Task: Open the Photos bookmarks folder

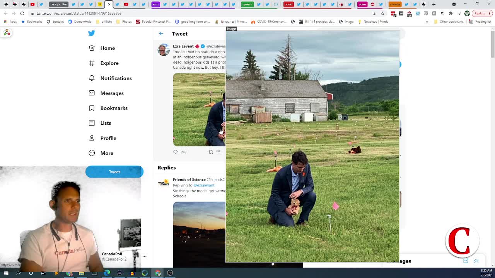Action: click(x=124, y=22)
